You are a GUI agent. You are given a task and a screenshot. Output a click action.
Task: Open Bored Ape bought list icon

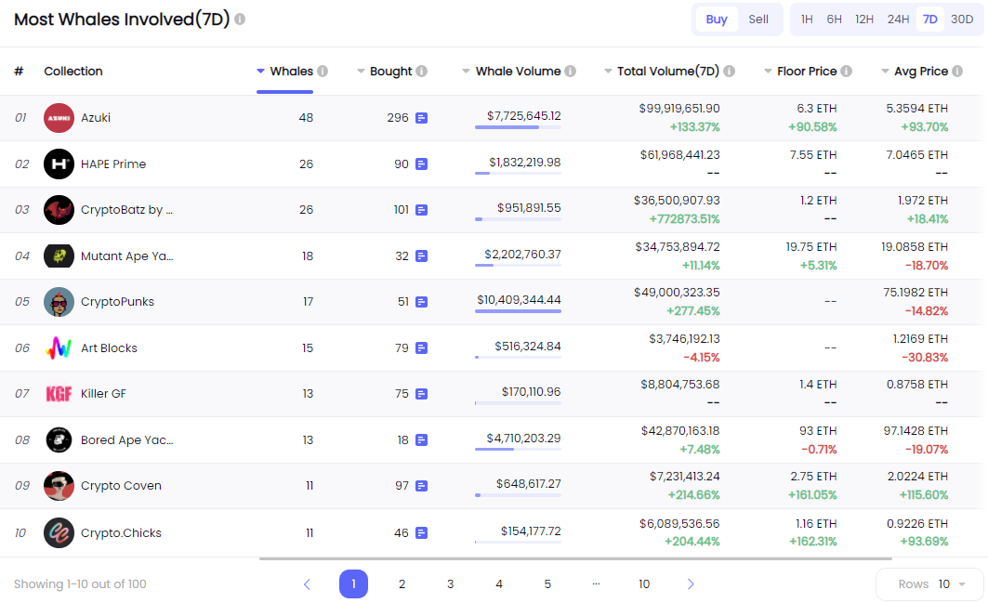(422, 439)
